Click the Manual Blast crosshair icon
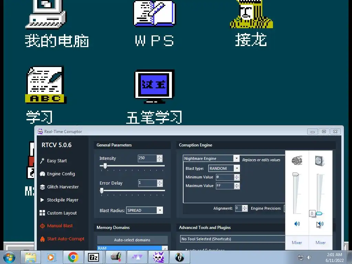Image resolution: width=352 pixels, height=264 pixels. coord(42,226)
